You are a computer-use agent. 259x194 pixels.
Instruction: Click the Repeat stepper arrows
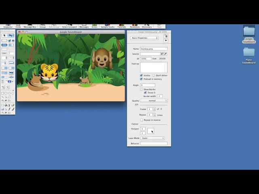(155, 115)
